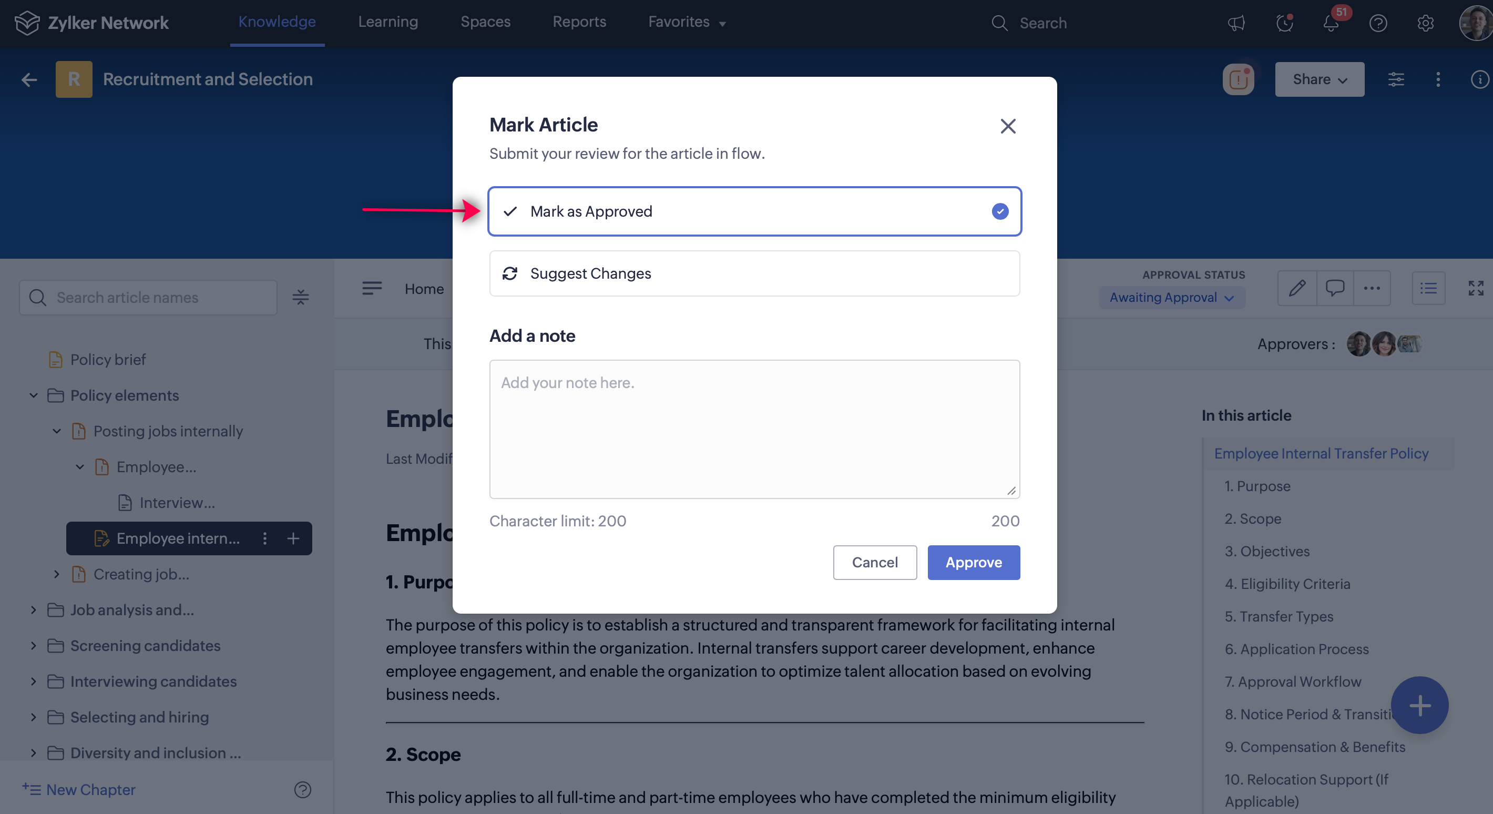Open the help question mark icon

[1378, 23]
